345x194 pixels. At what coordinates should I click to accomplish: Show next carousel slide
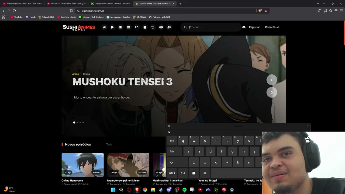272,92
